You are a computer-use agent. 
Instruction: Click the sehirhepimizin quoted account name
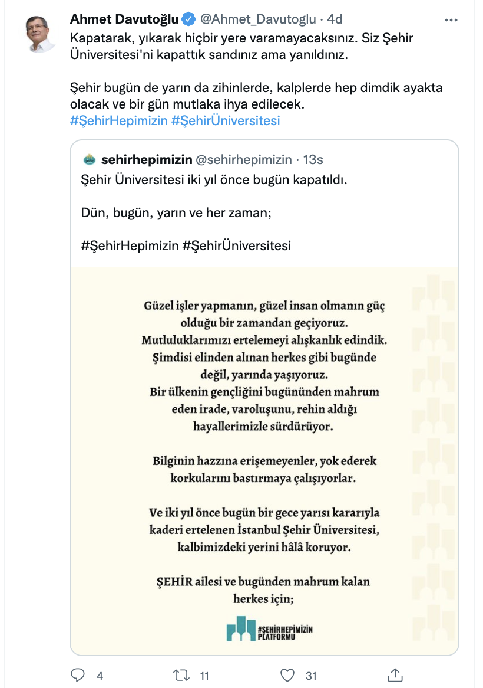[147, 160]
